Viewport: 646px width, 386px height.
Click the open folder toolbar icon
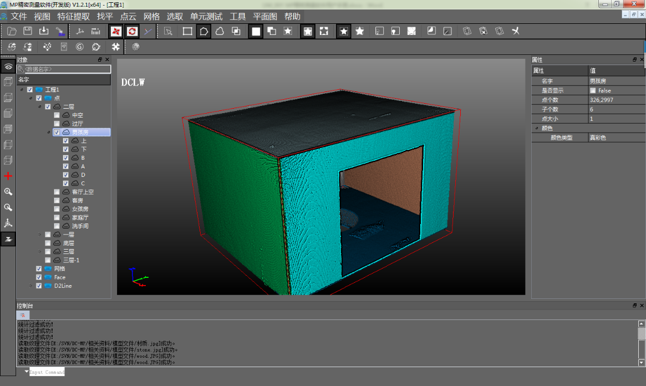click(x=12, y=31)
